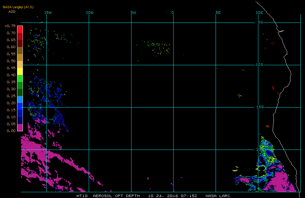Viewport: 305px width, 198px height.
Task: Select the '0.05' legend value
Action: pos(11,124)
